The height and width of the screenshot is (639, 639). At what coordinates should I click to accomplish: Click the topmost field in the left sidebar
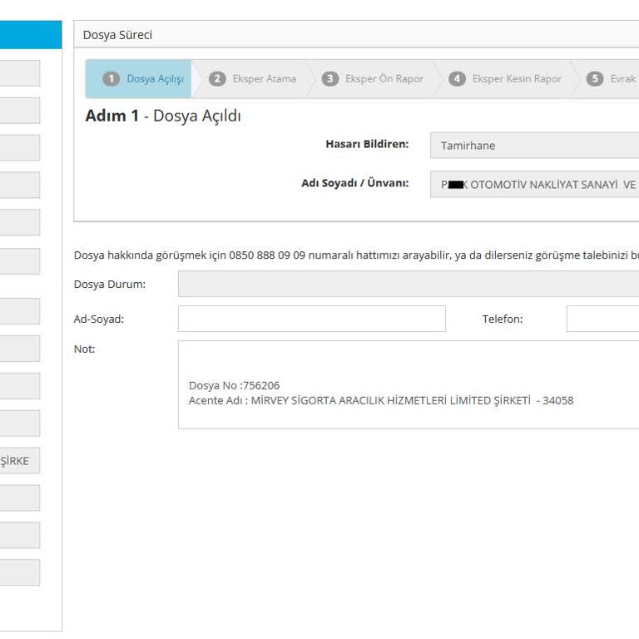click(19, 73)
